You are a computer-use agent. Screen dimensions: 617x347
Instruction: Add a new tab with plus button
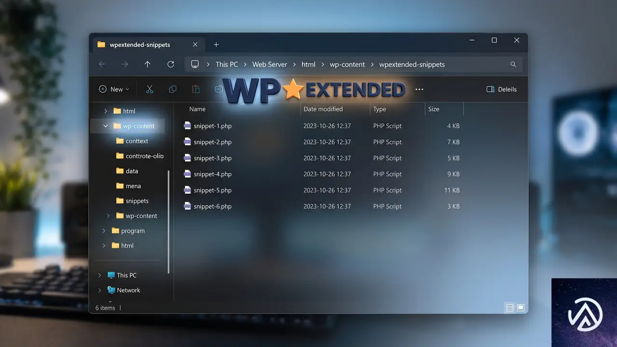pyautogui.click(x=216, y=44)
